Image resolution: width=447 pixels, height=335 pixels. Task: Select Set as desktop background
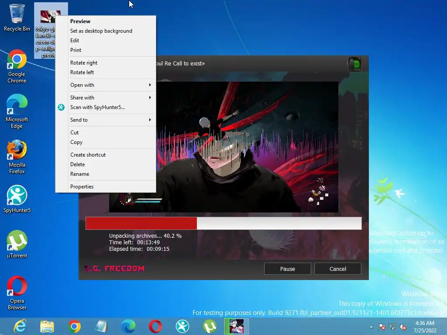pyautogui.click(x=106, y=31)
